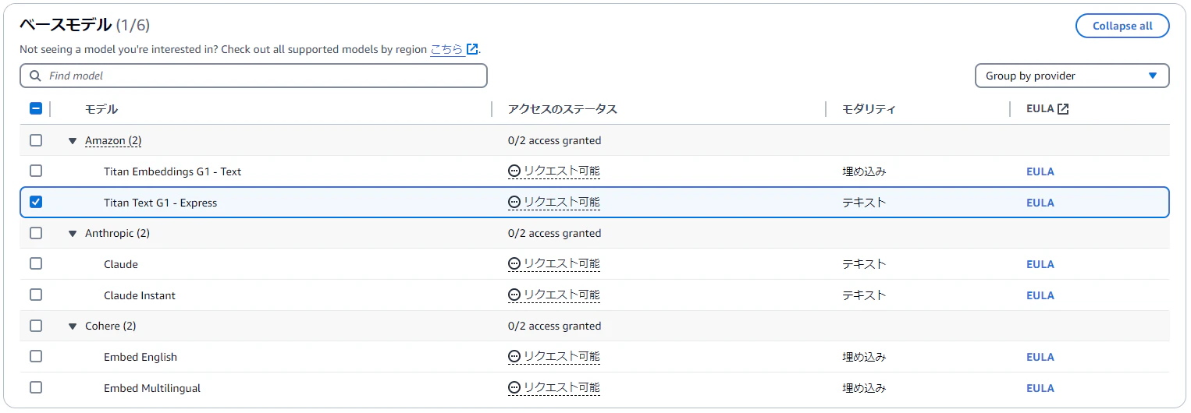Open the こちら supported models link
The width and height of the screenshot is (1191, 413).
tap(447, 49)
